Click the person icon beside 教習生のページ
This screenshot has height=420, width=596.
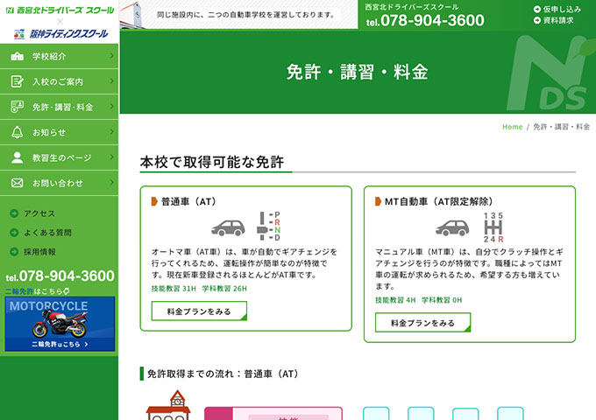(18, 157)
